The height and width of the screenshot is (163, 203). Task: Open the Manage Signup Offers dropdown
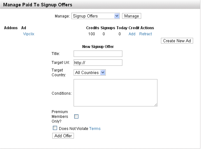[95, 16]
